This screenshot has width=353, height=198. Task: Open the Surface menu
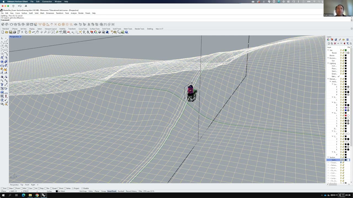24,13
